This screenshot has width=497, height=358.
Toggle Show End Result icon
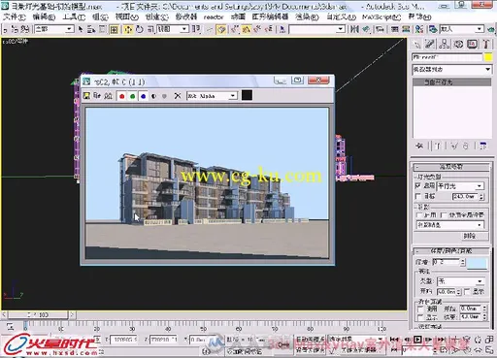tap(438, 146)
